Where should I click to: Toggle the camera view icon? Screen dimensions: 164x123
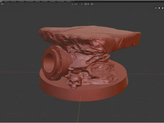(159, 8)
